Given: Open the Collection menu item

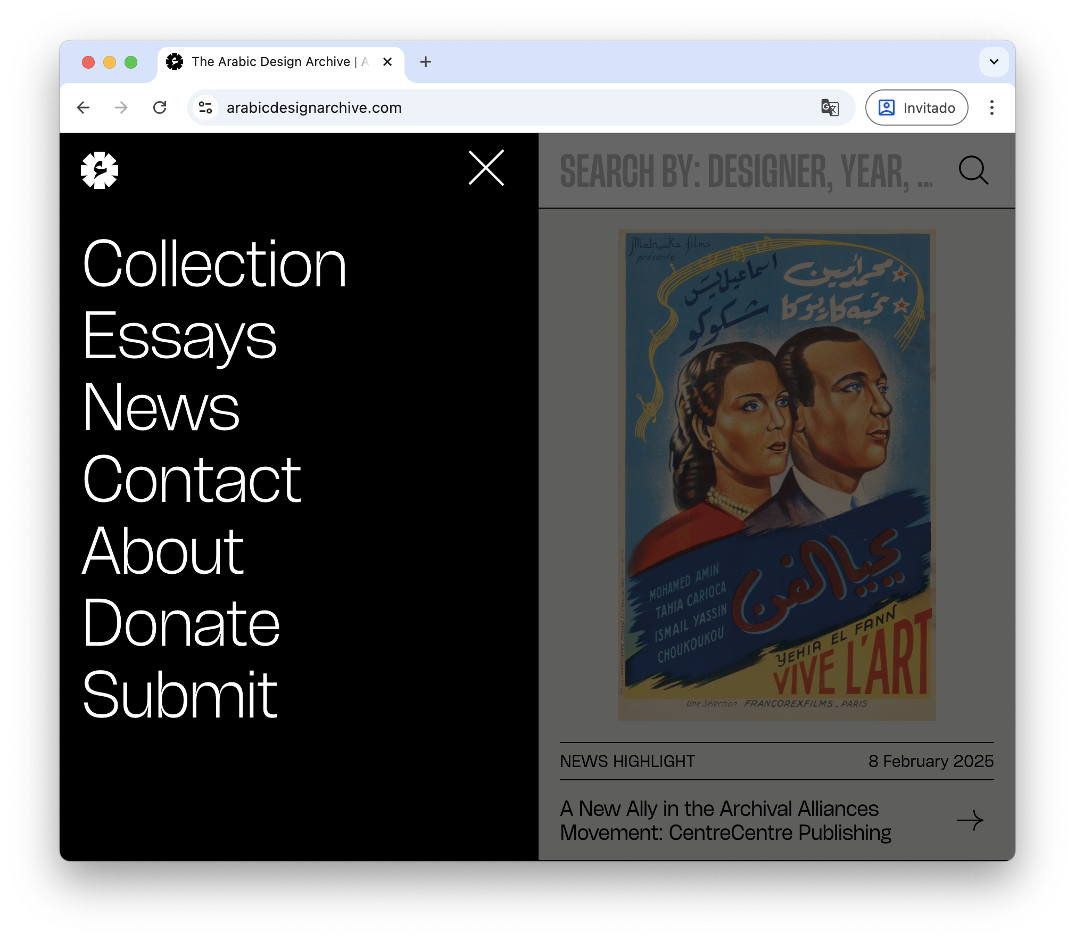Looking at the screenshot, I should tap(214, 264).
